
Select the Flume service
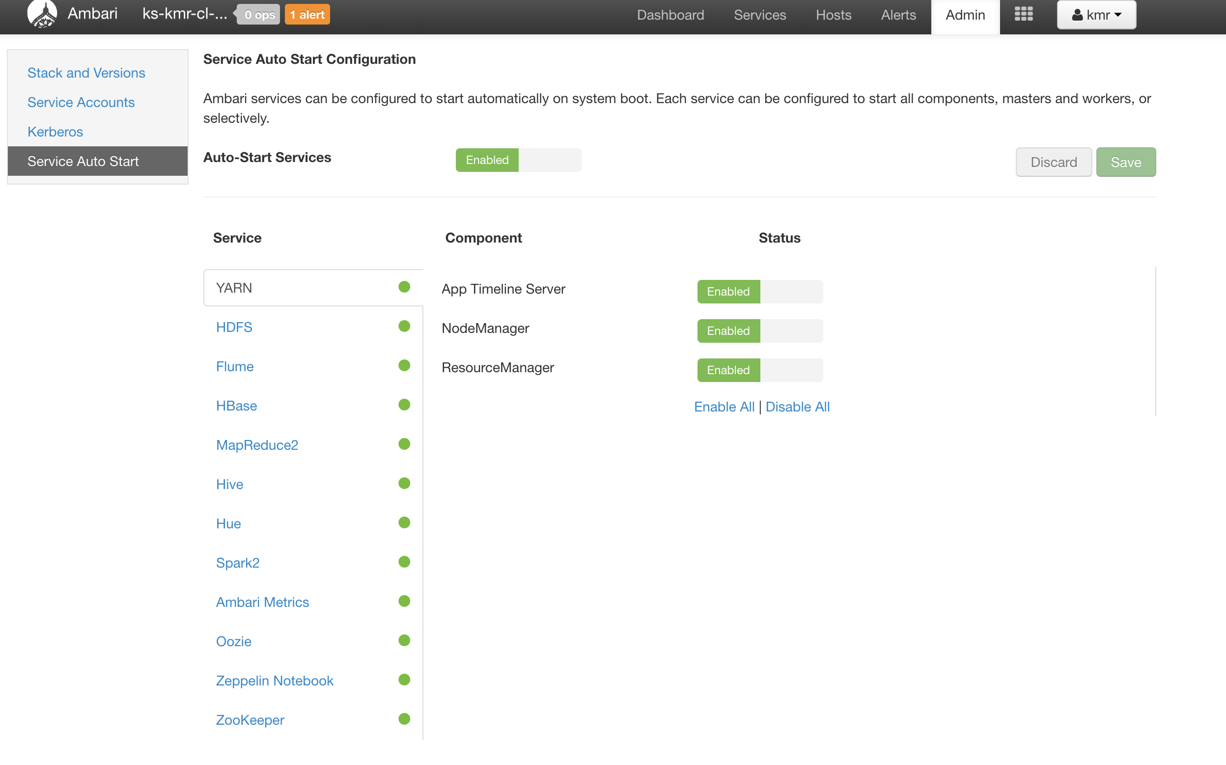(235, 366)
